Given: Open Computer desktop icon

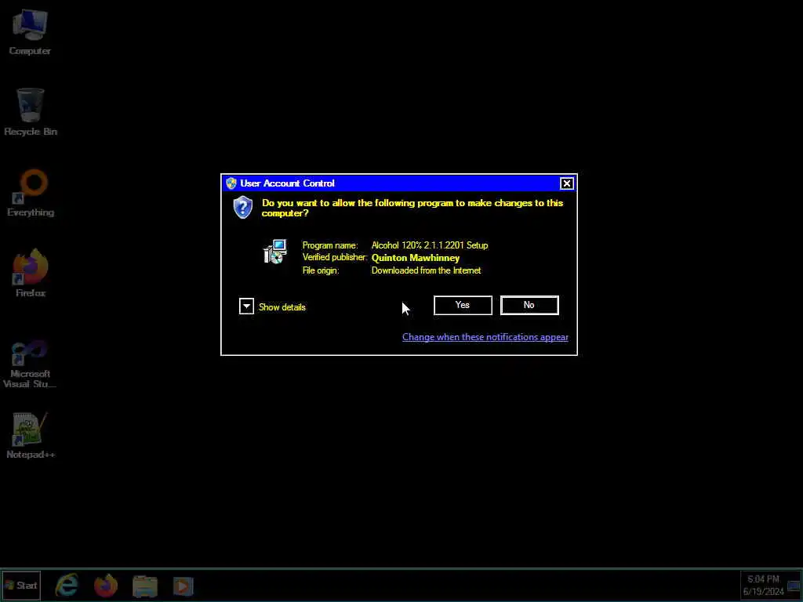Looking at the screenshot, I should [30, 31].
